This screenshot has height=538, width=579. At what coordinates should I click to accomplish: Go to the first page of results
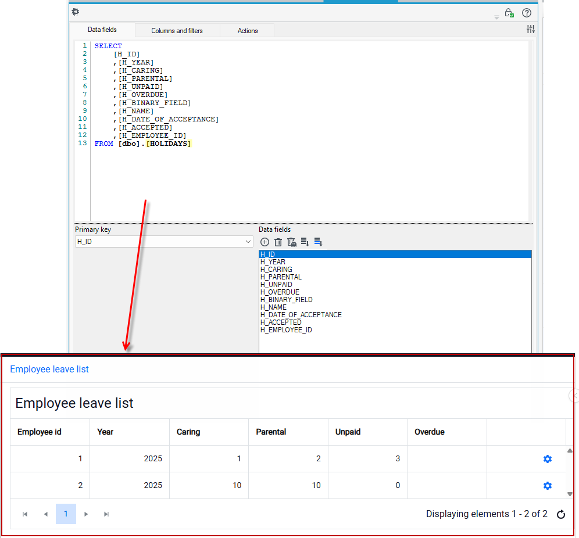click(x=25, y=514)
